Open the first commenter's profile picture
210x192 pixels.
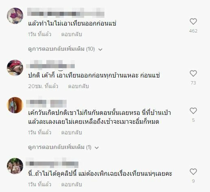click(15, 16)
